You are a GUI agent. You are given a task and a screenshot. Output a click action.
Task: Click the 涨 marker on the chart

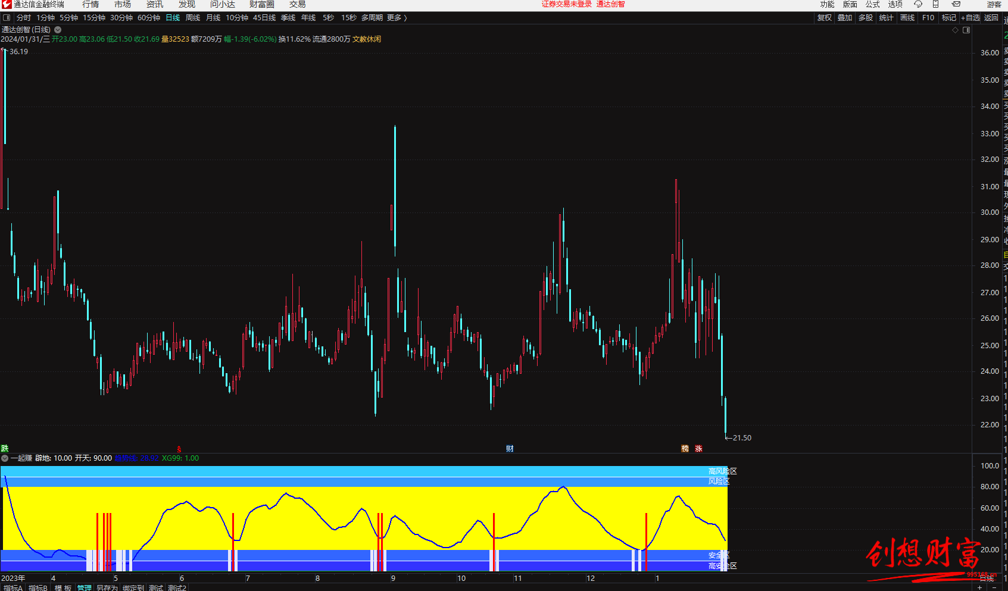pos(698,448)
